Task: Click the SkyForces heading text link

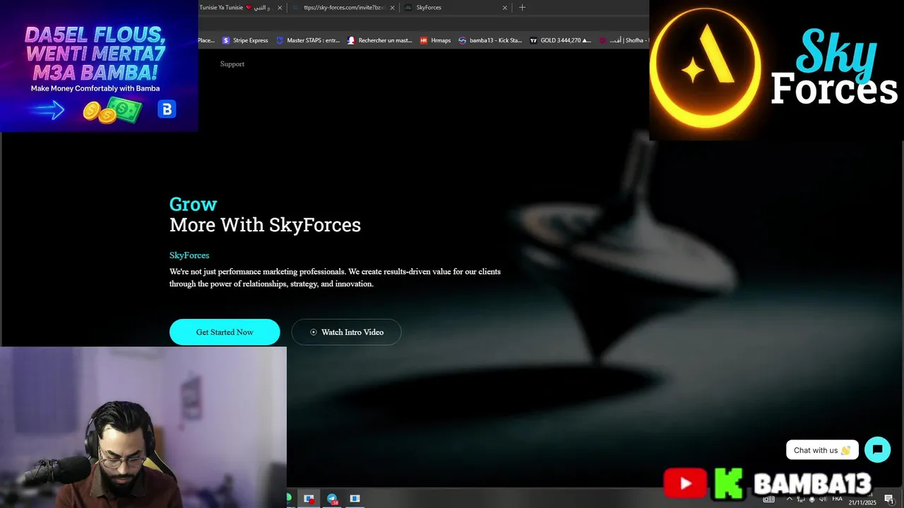Action: point(189,255)
